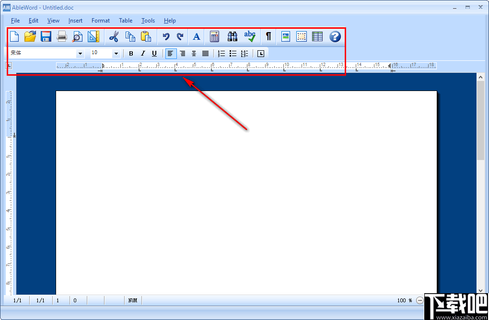Zoom out with the minus button

[420, 300]
